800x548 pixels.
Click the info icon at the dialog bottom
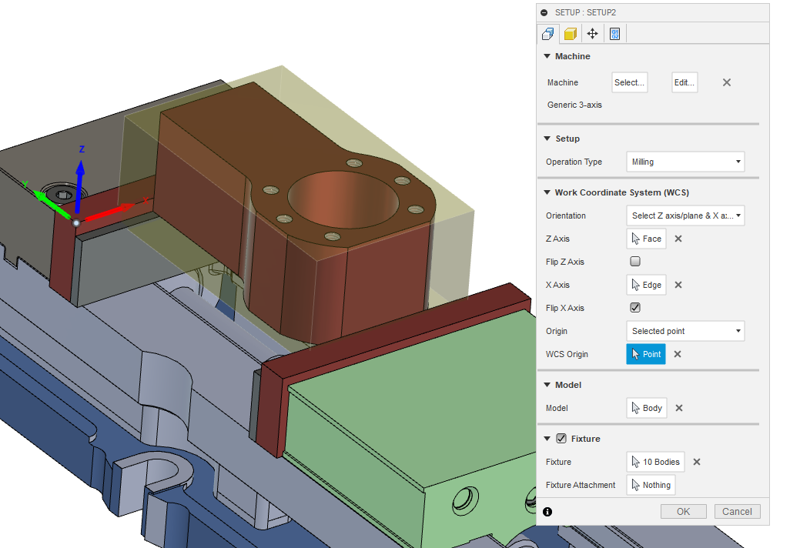click(547, 511)
